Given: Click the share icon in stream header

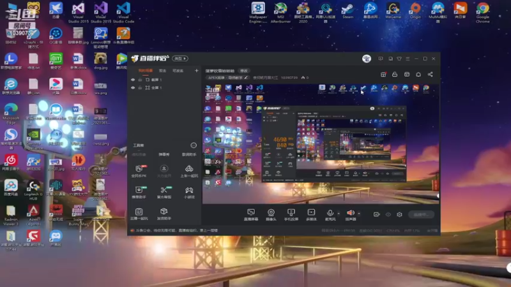Looking at the screenshot, I should point(430,75).
